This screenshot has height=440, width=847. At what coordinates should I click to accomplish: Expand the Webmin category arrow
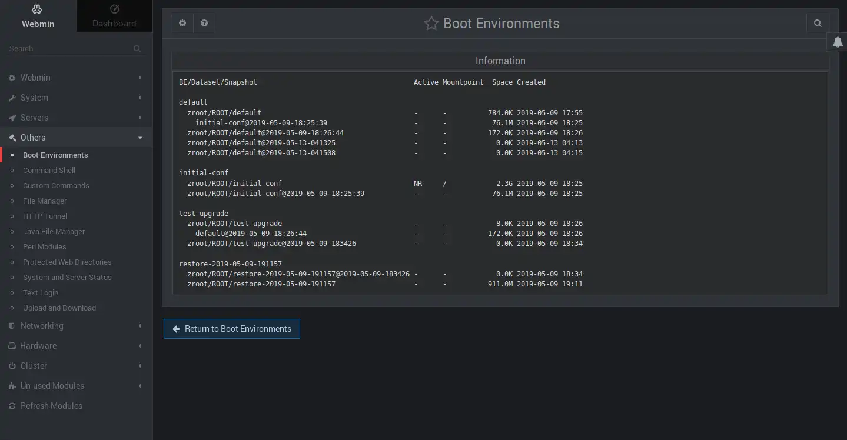click(x=140, y=78)
